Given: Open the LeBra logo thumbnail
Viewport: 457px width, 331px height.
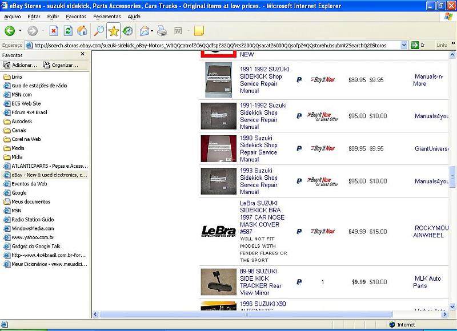Looking at the screenshot, I should (x=219, y=232).
